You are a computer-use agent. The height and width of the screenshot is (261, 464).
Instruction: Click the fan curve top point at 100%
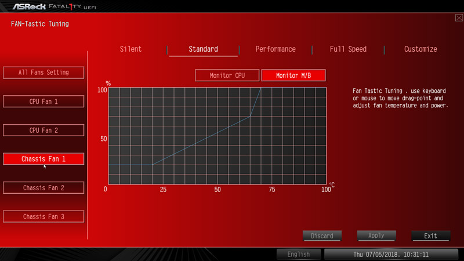pyautogui.click(x=260, y=88)
